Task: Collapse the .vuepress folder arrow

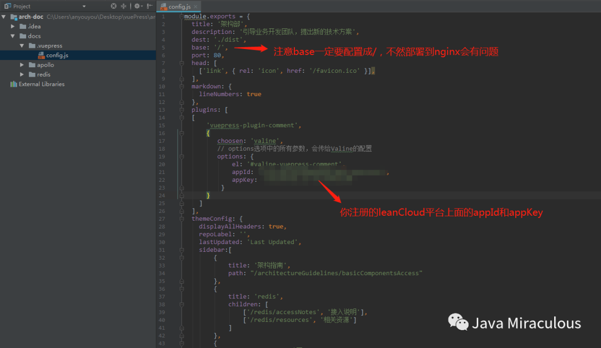Action: tap(22, 46)
